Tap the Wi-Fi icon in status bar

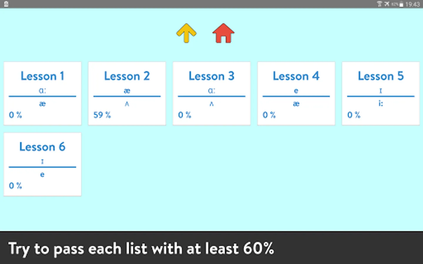pos(379,4)
